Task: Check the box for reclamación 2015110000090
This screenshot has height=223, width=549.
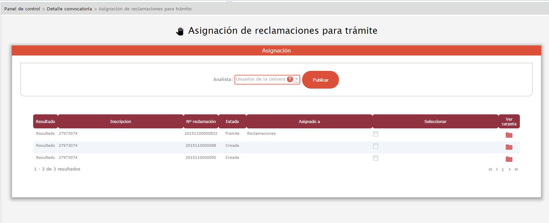Action: 375,158
